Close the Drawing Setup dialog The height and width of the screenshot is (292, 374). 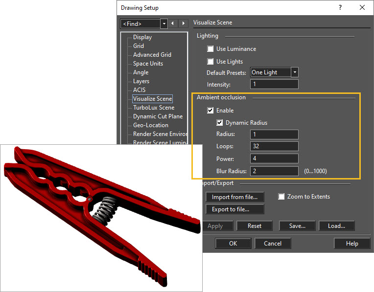coord(362,7)
